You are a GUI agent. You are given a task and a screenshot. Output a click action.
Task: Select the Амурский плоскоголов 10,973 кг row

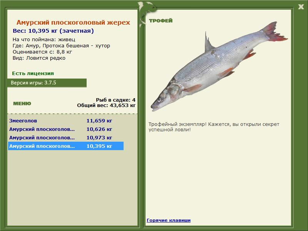[66, 138]
